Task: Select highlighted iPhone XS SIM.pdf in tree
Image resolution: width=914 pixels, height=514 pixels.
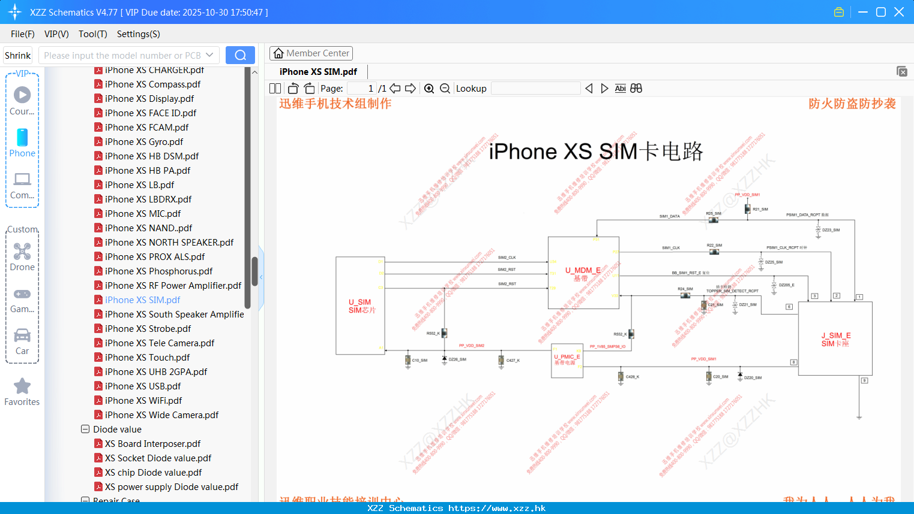Action: pos(142,300)
